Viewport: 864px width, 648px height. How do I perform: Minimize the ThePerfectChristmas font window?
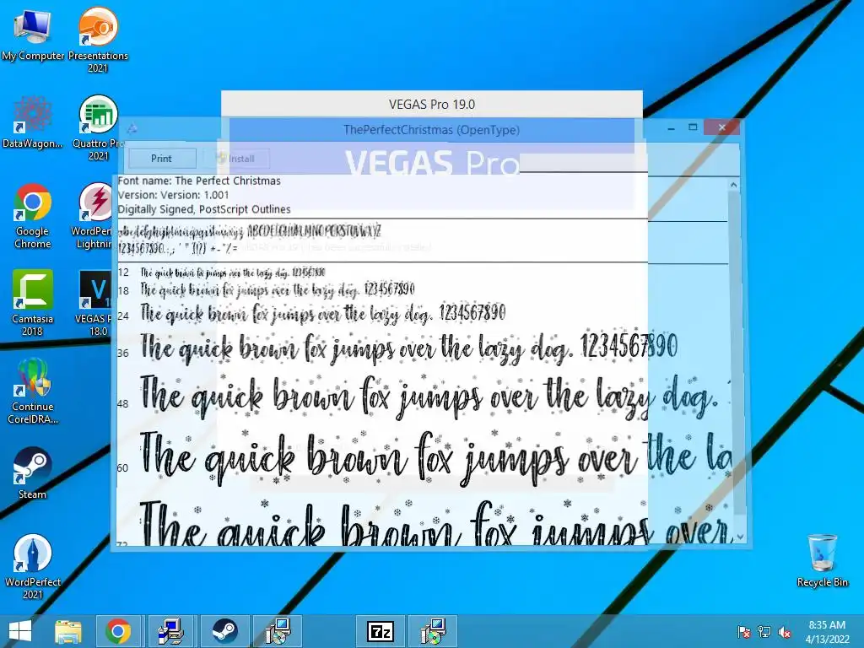coord(671,128)
